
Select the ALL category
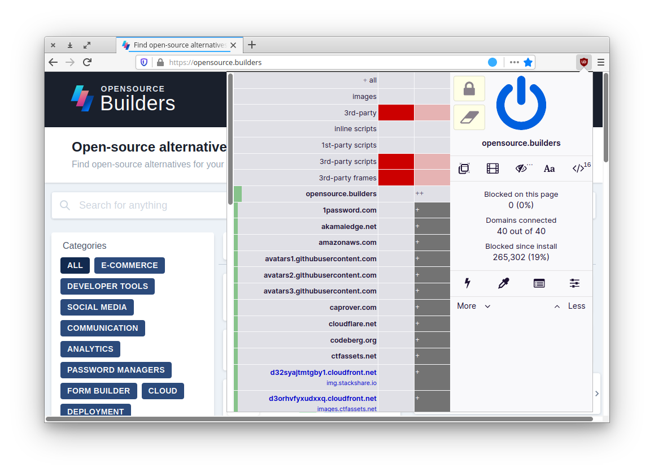coord(75,265)
